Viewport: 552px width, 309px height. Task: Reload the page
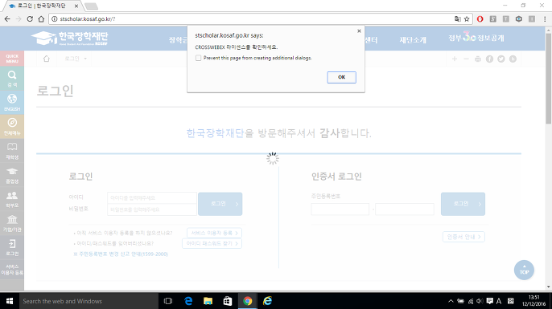click(x=30, y=19)
